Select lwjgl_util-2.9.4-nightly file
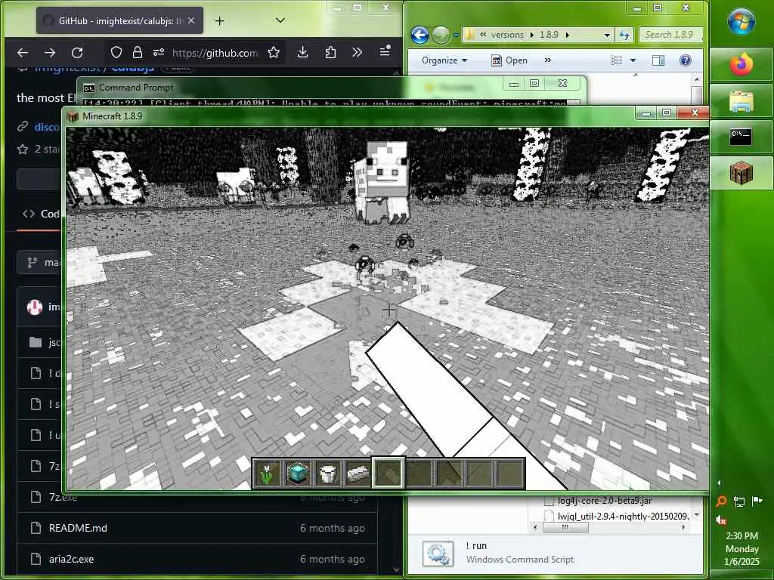Screen dimensions: 774x580 tap(617, 517)
